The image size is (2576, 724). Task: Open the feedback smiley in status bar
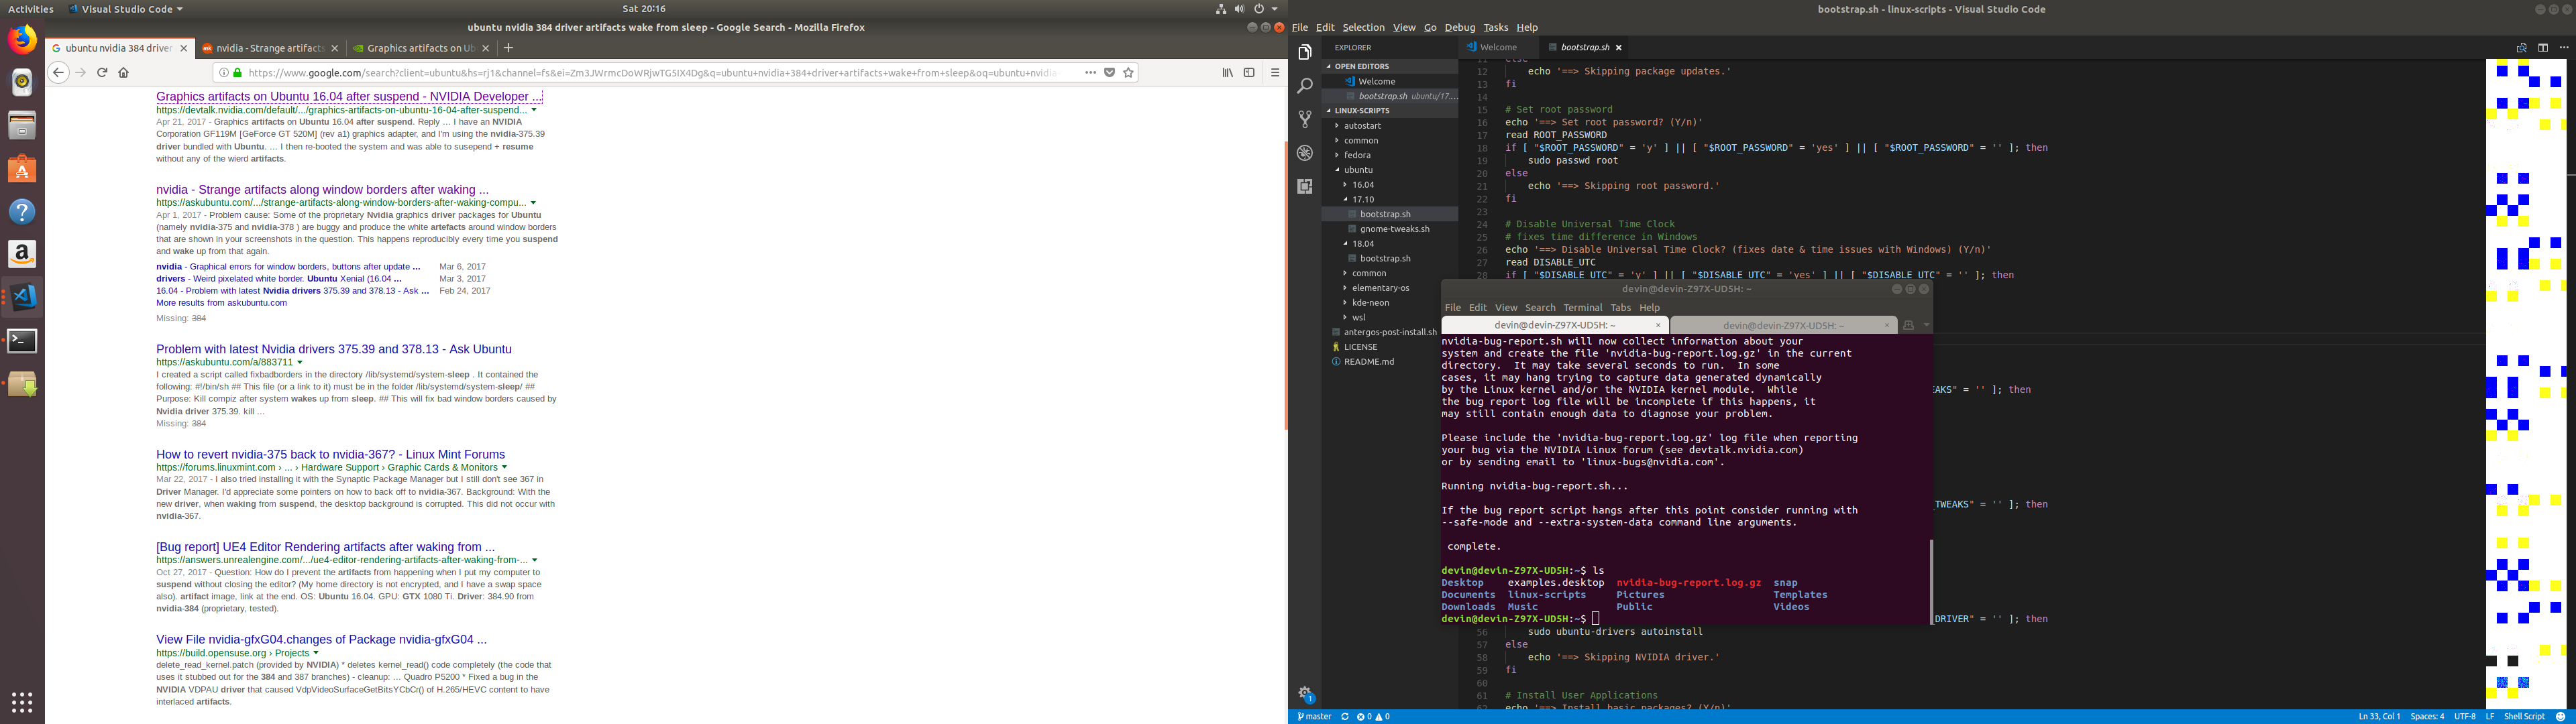[x=2561, y=716]
